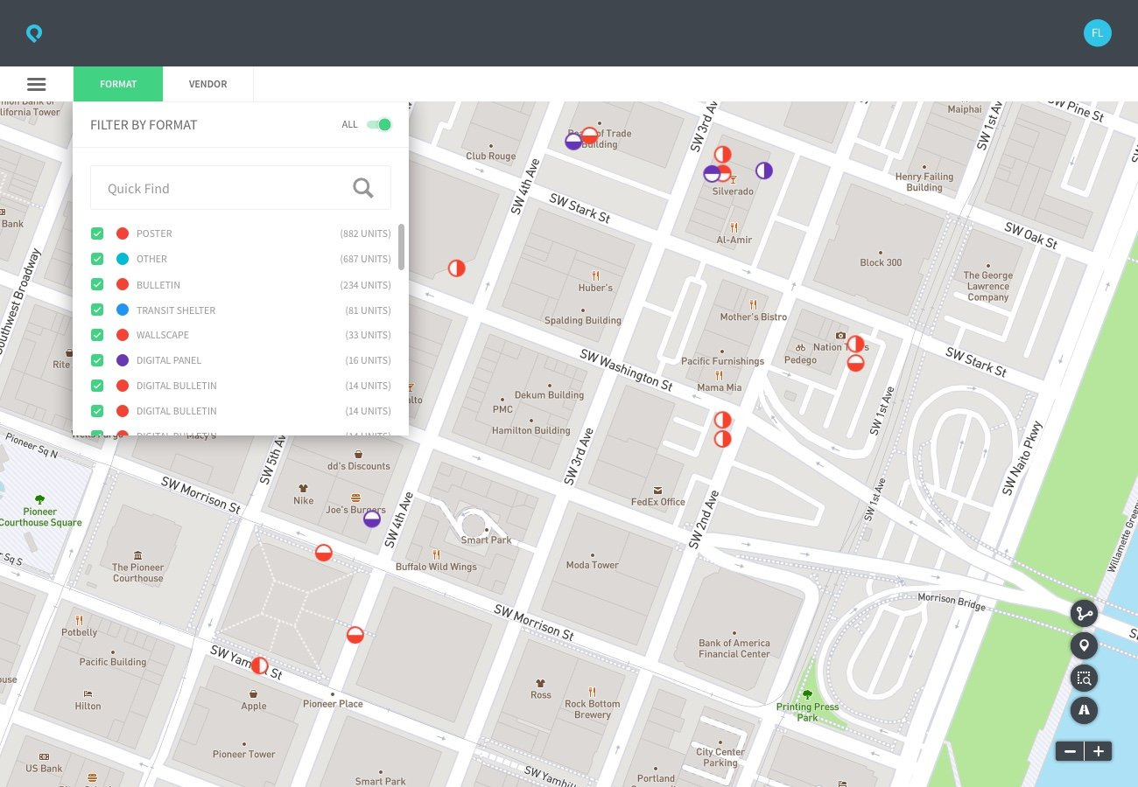Select red marker above Smart Park on 5th
Image resolution: width=1138 pixels, height=787 pixels.
coord(324,553)
